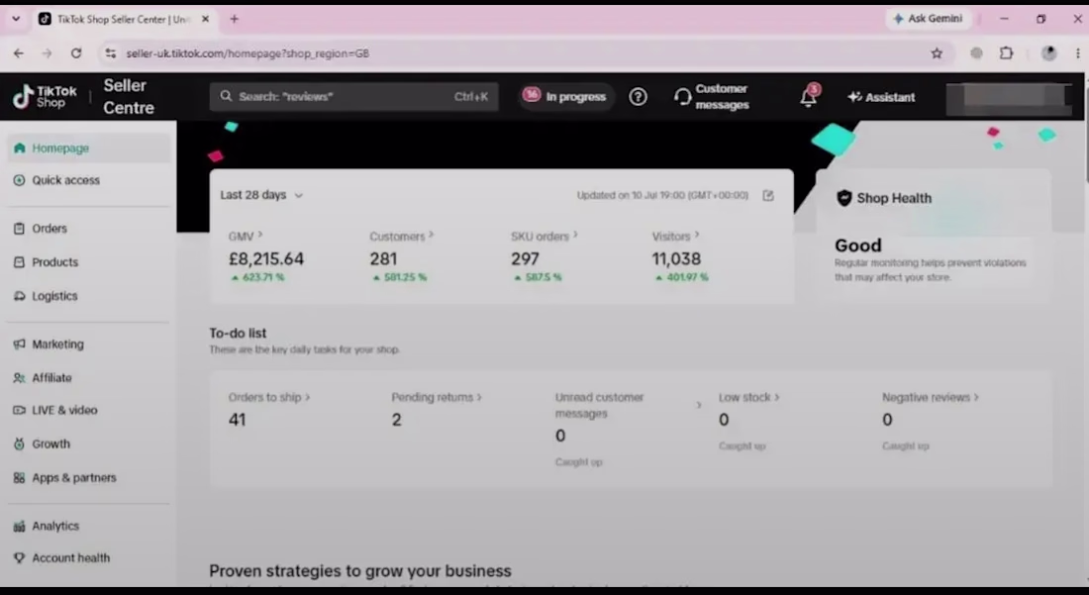
Task: Click the LIVE & video camera icon
Action: click(x=20, y=410)
